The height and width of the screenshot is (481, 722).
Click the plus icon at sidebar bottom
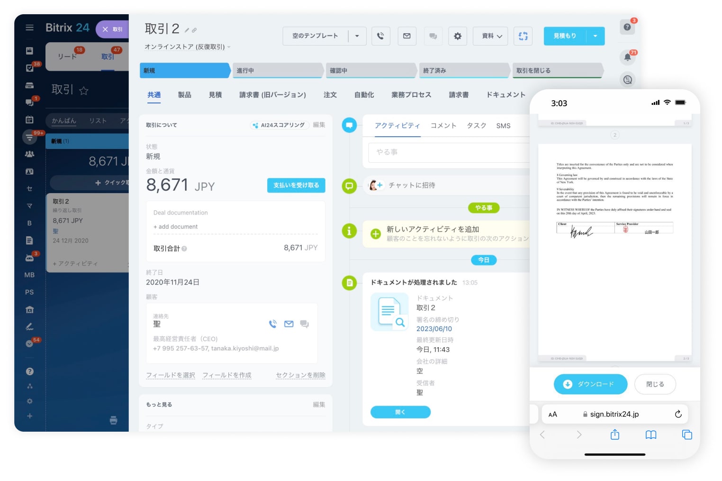click(x=29, y=416)
